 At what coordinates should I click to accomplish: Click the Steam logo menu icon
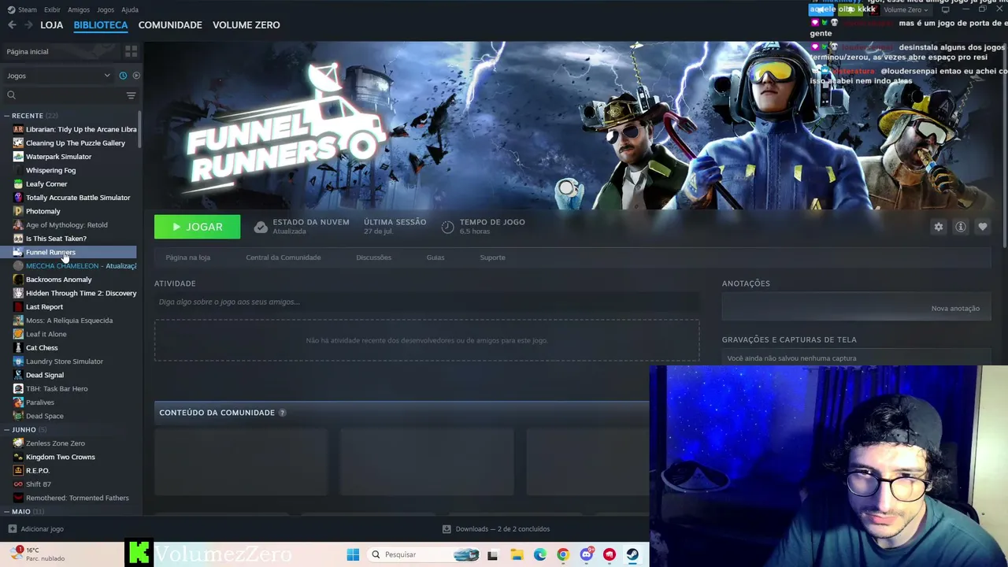[11, 9]
